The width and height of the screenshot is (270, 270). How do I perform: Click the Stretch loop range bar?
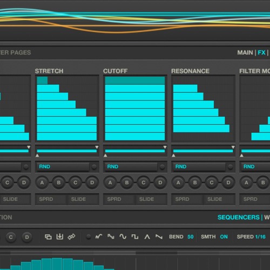click(x=67, y=151)
